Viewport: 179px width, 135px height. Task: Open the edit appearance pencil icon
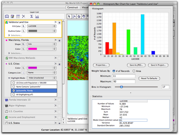tap(12, 17)
